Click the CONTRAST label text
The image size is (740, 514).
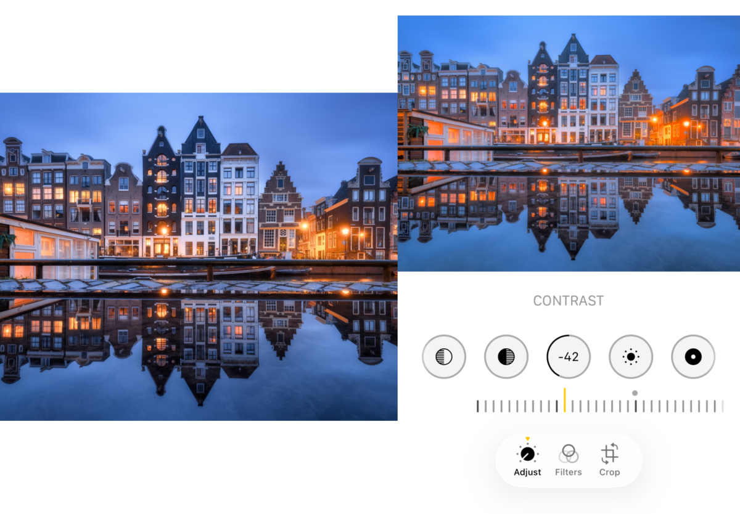click(569, 301)
